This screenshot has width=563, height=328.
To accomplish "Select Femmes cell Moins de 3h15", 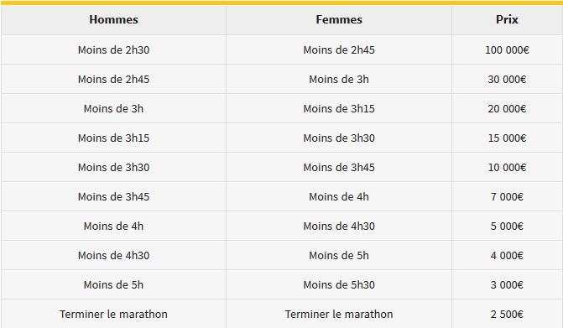I will pyautogui.click(x=339, y=109).
